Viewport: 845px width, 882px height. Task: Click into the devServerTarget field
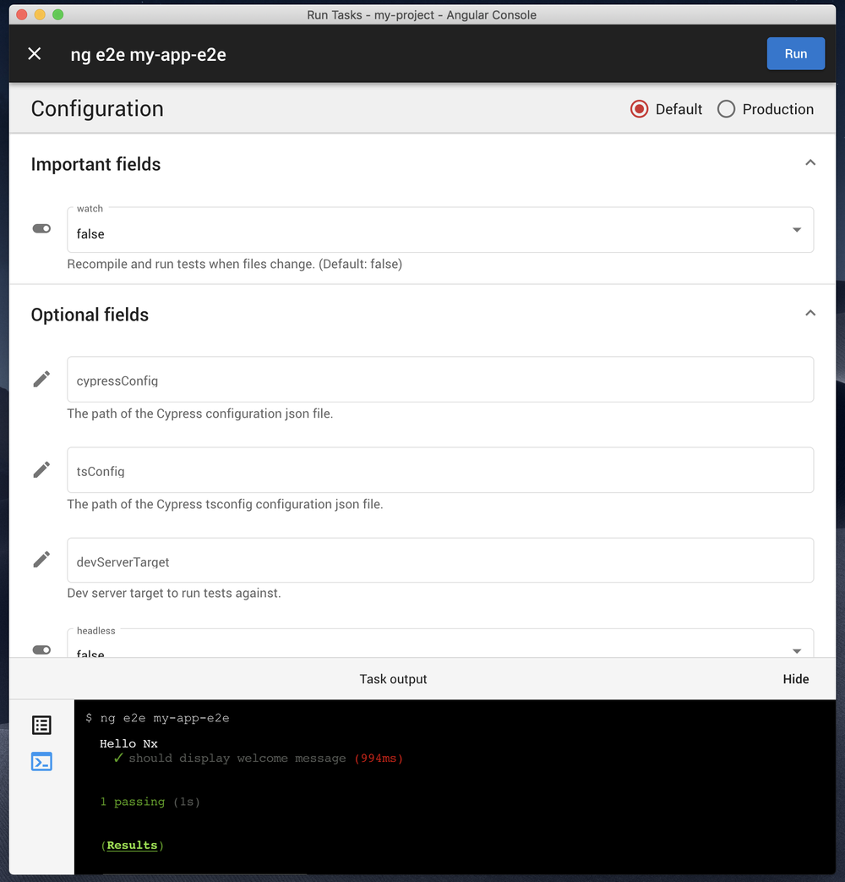point(439,561)
